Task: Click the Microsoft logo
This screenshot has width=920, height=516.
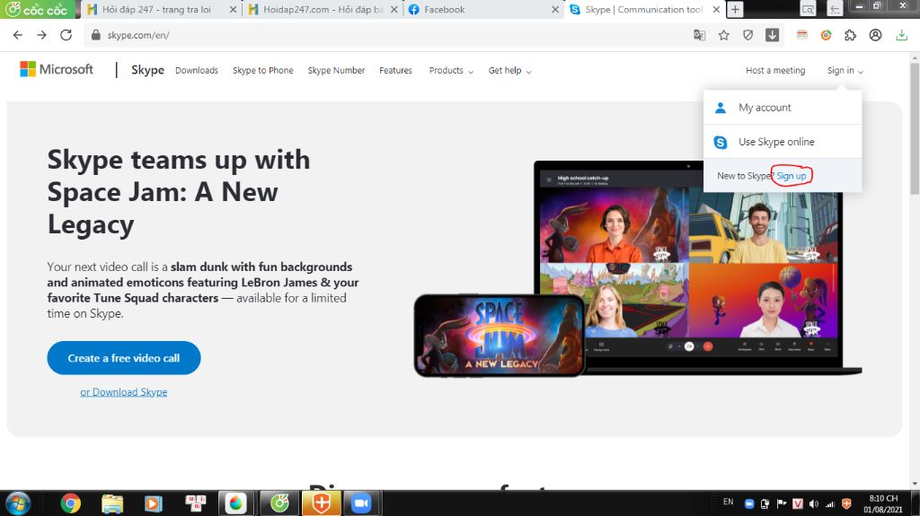Action: point(57,69)
